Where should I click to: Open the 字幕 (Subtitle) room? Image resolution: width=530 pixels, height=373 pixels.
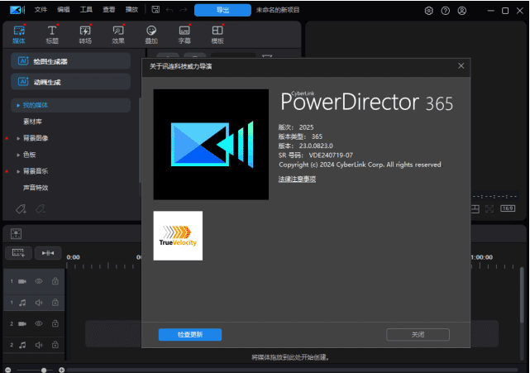coord(184,35)
